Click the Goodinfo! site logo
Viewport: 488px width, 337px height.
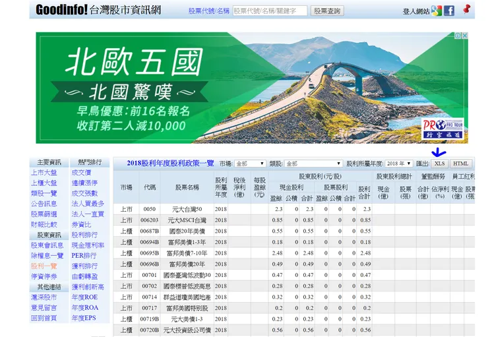coord(98,10)
